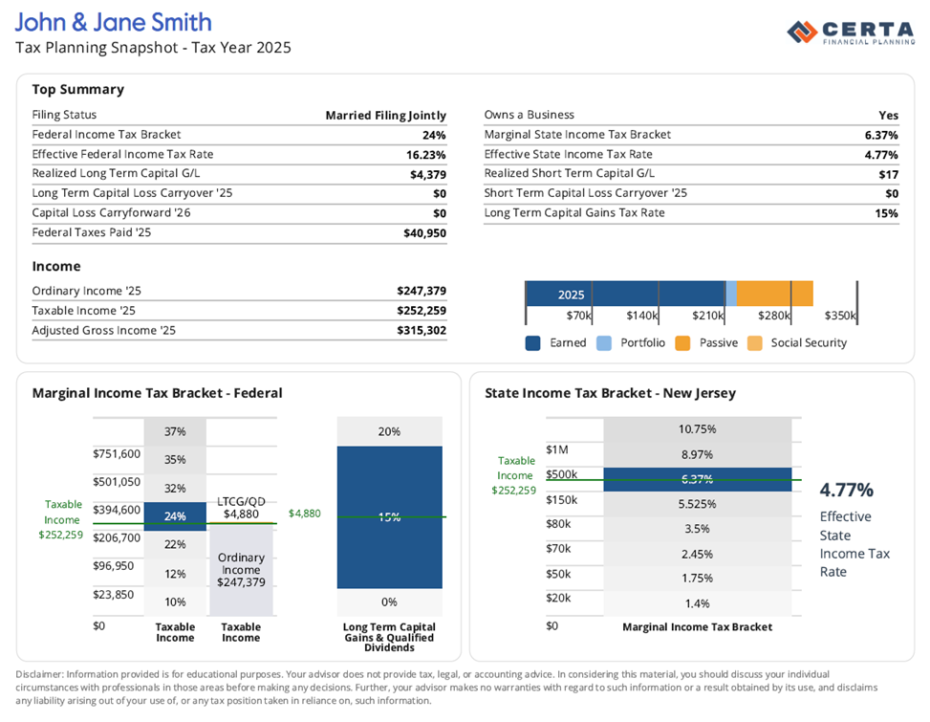Click the orange Passive segment of the 2025 income bar

tap(774, 294)
